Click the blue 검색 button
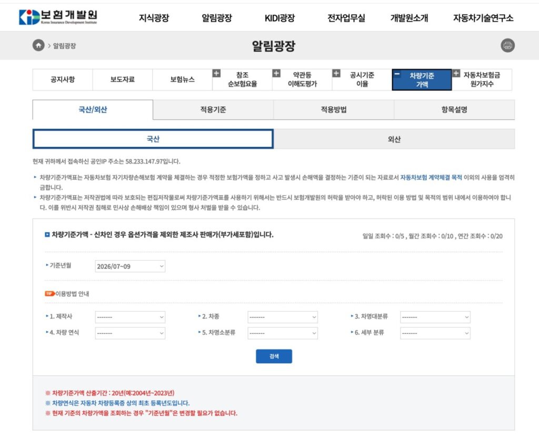 click(274, 356)
